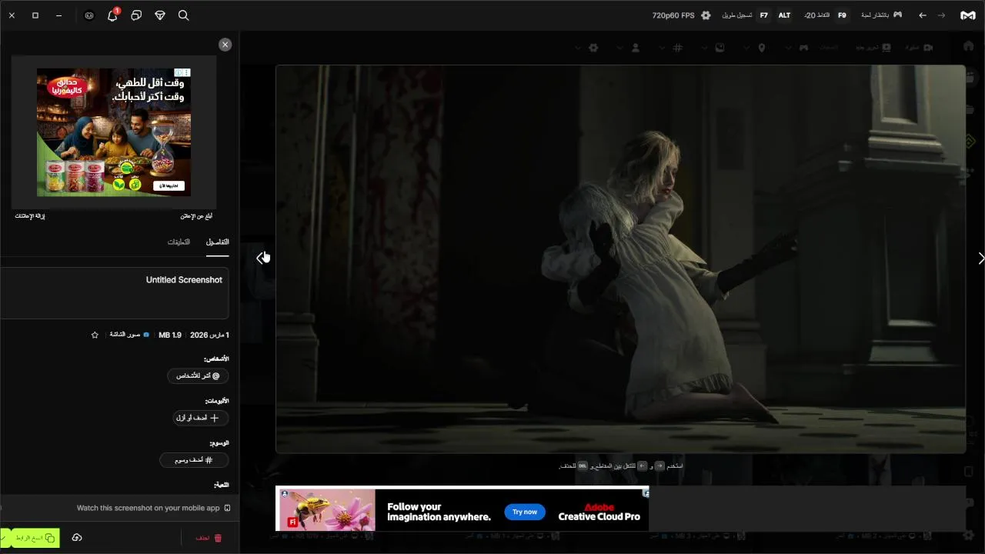Toggle the favorite star icon
Screen dimensions: 985x554
pyautogui.click(x=95, y=335)
